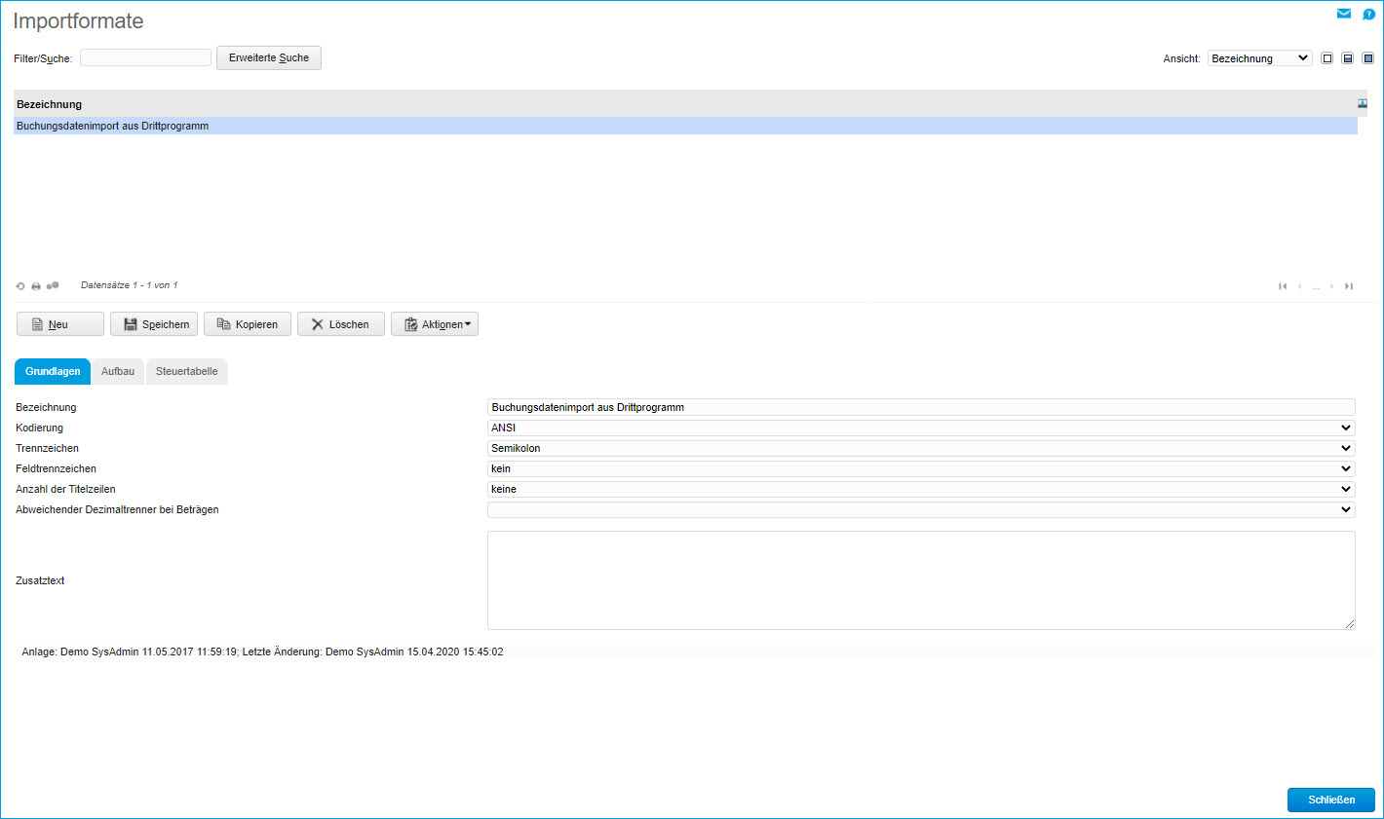Click the column settings icon in the Bezeichnung header
1384x819 pixels.
pos(1361,103)
